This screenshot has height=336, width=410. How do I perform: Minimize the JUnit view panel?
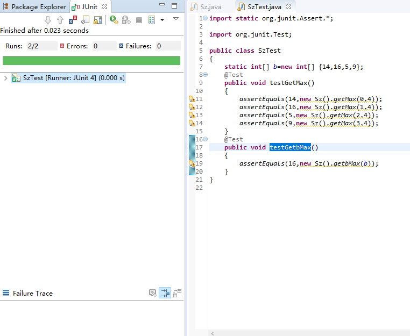click(x=162, y=5)
